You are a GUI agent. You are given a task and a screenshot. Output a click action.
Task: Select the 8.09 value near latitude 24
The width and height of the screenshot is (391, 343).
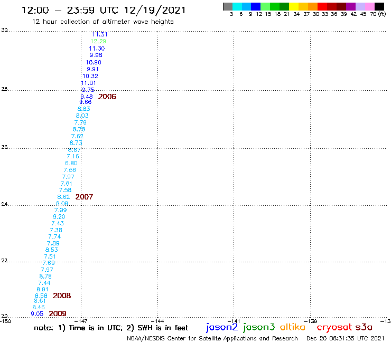(62, 204)
